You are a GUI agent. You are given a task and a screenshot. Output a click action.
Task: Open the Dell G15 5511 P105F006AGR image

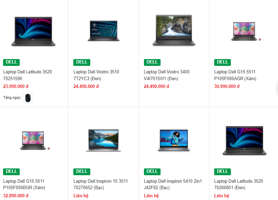tap(246, 31)
